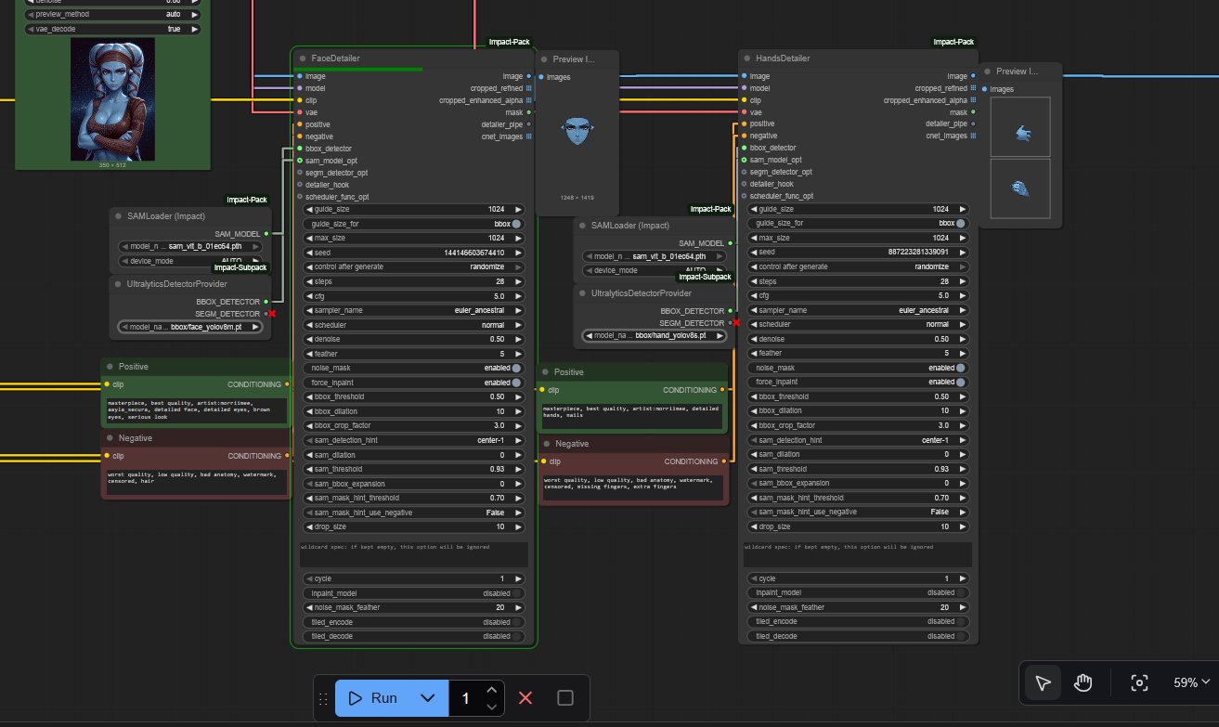Open sam_detection_hint dropdown in FaceDetailer
Viewport: 1219px width, 727px height.
pos(413,440)
